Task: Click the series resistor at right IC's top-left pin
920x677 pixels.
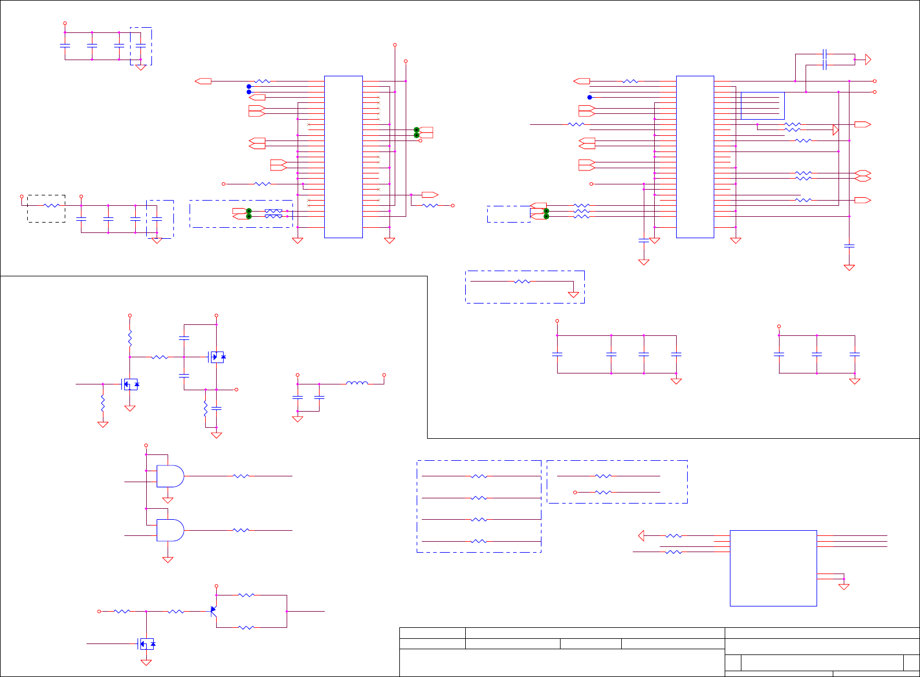Action: point(630,82)
